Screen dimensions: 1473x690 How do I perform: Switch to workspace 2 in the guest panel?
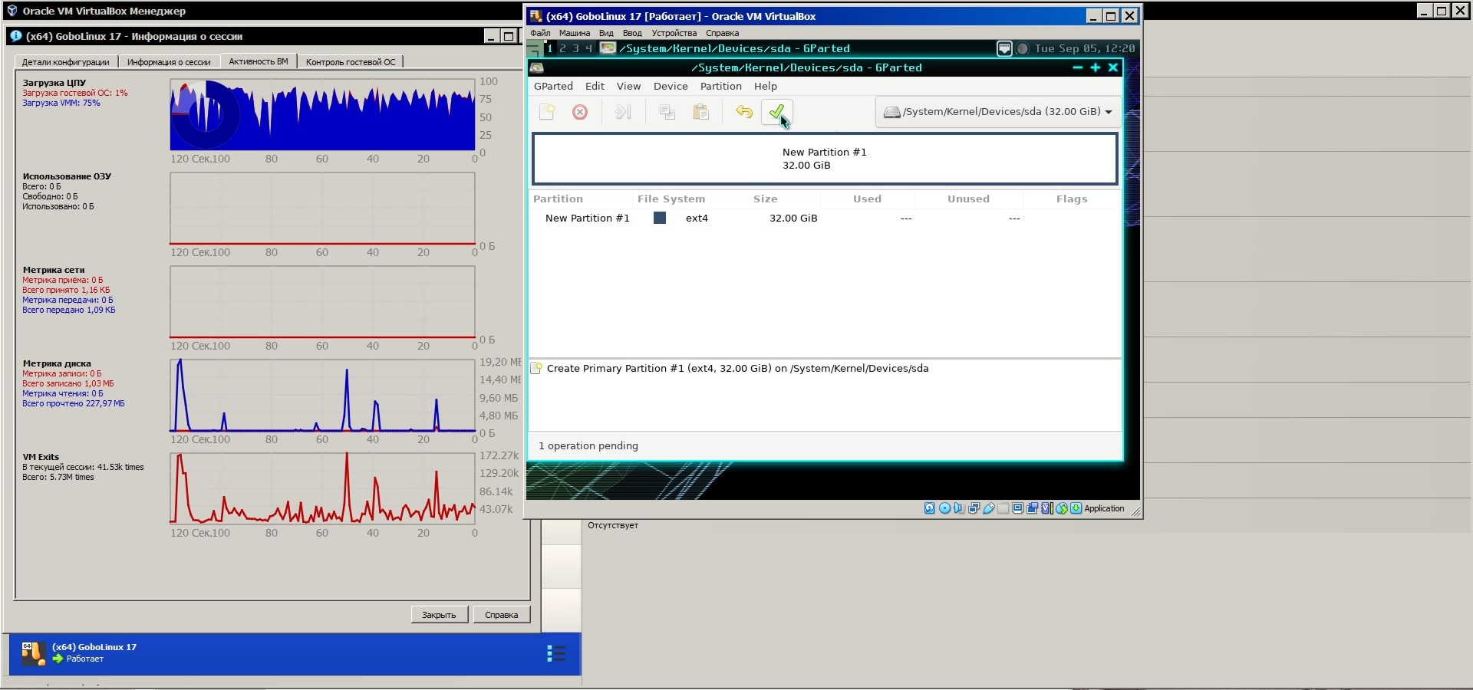click(x=562, y=48)
